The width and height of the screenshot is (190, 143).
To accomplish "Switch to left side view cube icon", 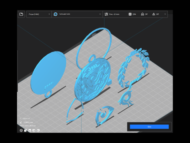I will click(x=34, y=131).
